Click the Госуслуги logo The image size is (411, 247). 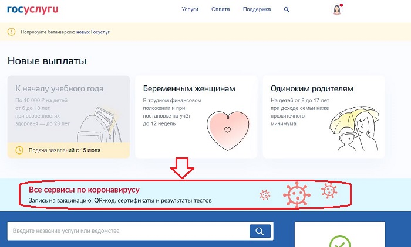[32, 9]
